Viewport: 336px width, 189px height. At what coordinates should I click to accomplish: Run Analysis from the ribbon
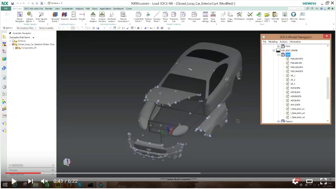[x=93, y=15]
